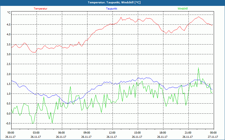This screenshot has height=140, width=225.
Task: Click the 18:00 time axis label
Action: 163,133
